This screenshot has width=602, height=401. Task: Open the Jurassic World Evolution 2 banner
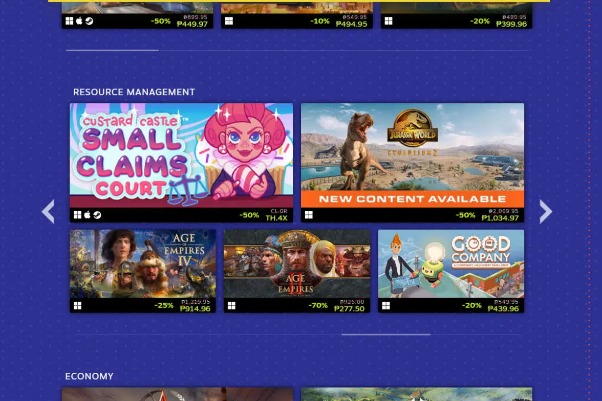(412, 155)
